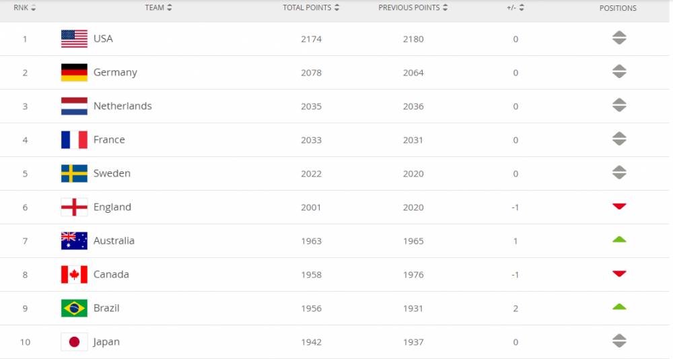The image size is (673, 359).
Task: Click the USA flag icon
Action: [74, 38]
